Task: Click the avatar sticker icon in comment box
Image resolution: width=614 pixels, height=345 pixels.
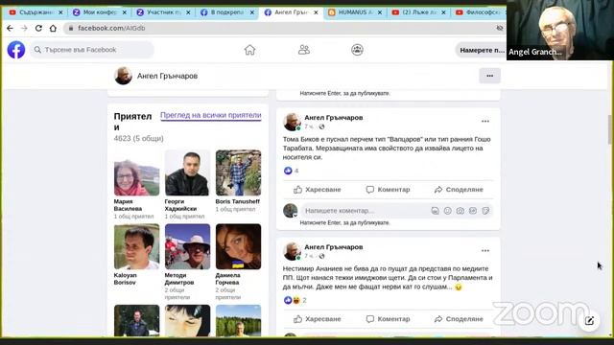Action: tap(435, 211)
